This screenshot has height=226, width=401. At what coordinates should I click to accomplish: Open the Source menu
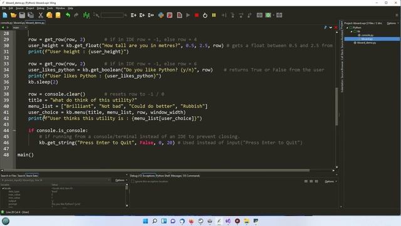pyautogui.click(x=19, y=8)
